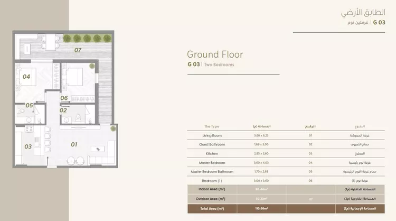Click guest bathroom label "02" on the floor plan
396x221 pixels.
click(63, 111)
